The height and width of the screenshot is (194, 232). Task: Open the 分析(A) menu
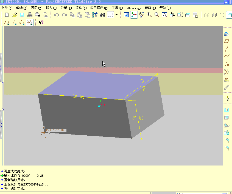(x=66, y=8)
